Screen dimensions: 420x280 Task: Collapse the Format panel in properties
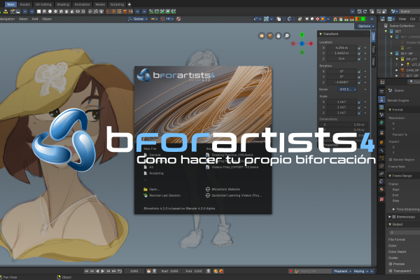[x=390, y=110]
